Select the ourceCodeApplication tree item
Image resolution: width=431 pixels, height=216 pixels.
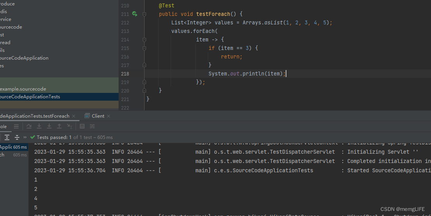tap(24, 58)
